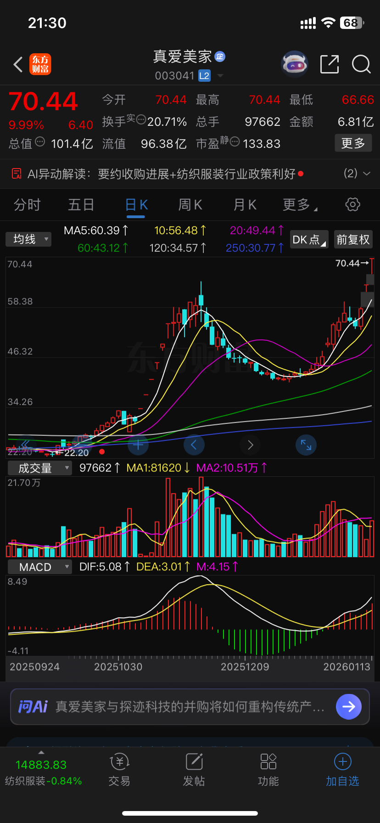Tap the double-left chart scroll icon

pyautogui.click(x=25, y=444)
